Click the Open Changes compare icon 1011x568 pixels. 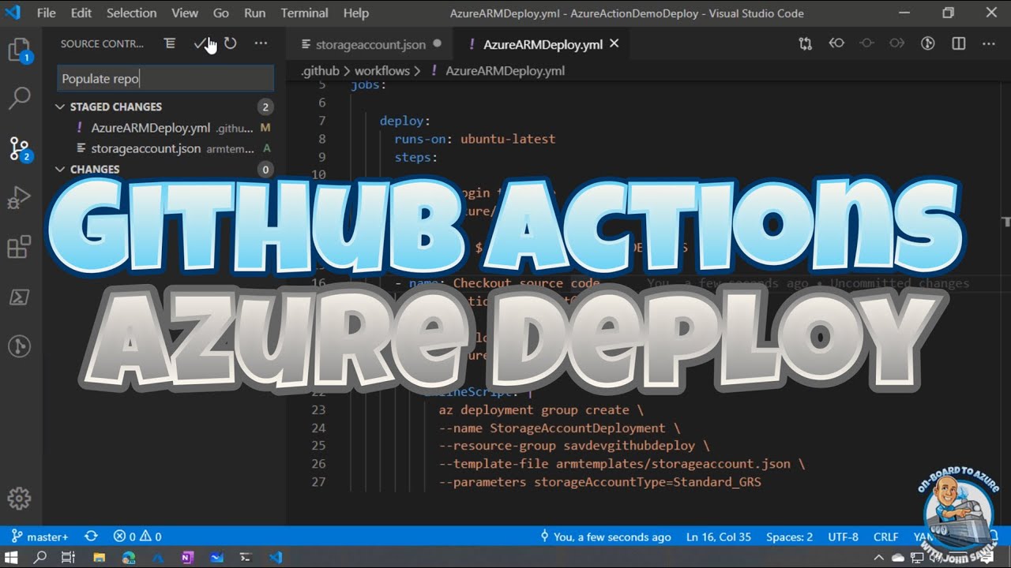click(x=805, y=44)
